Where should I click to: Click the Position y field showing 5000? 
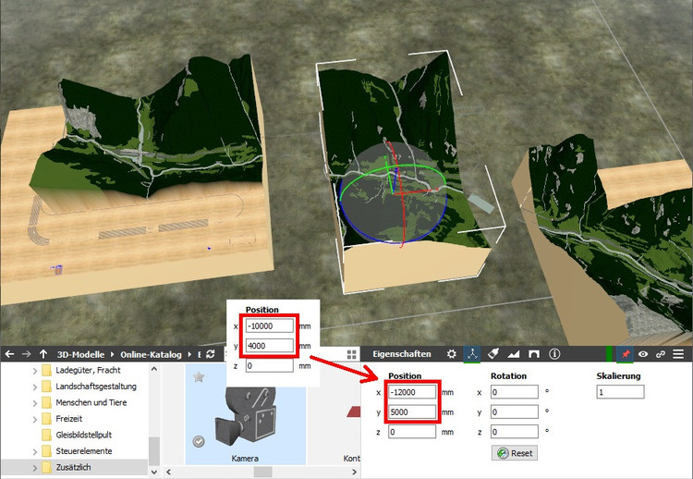click(412, 411)
